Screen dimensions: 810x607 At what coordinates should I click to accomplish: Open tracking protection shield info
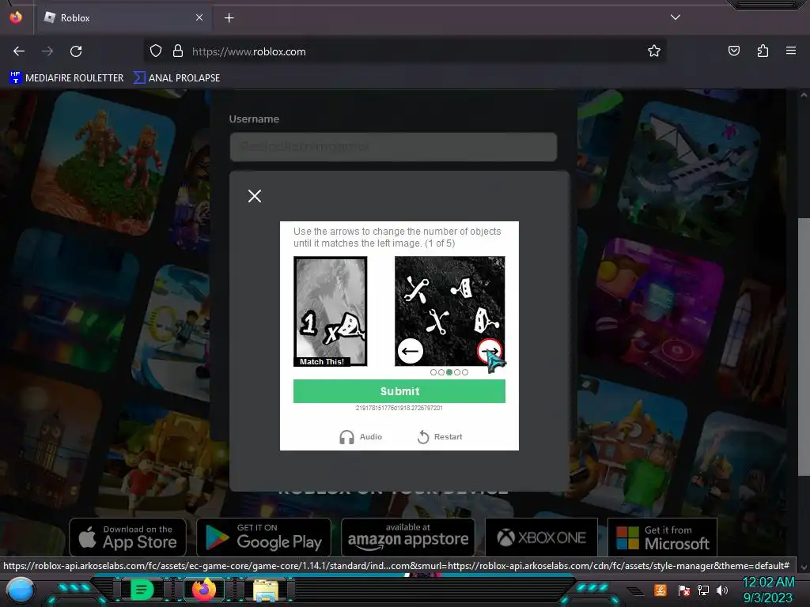coord(156,51)
